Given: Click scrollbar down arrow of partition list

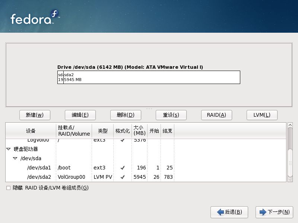Looking at the screenshot, I should pyautogui.click(x=290, y=180).
